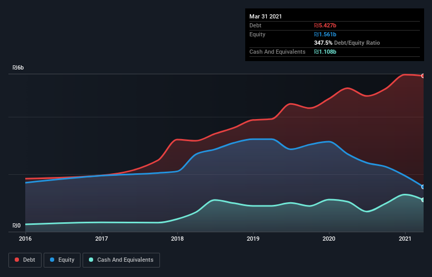432x277 pixels.
Task: Click Cash And Equivalents label in tooltip
Action: tap(277, 52)
